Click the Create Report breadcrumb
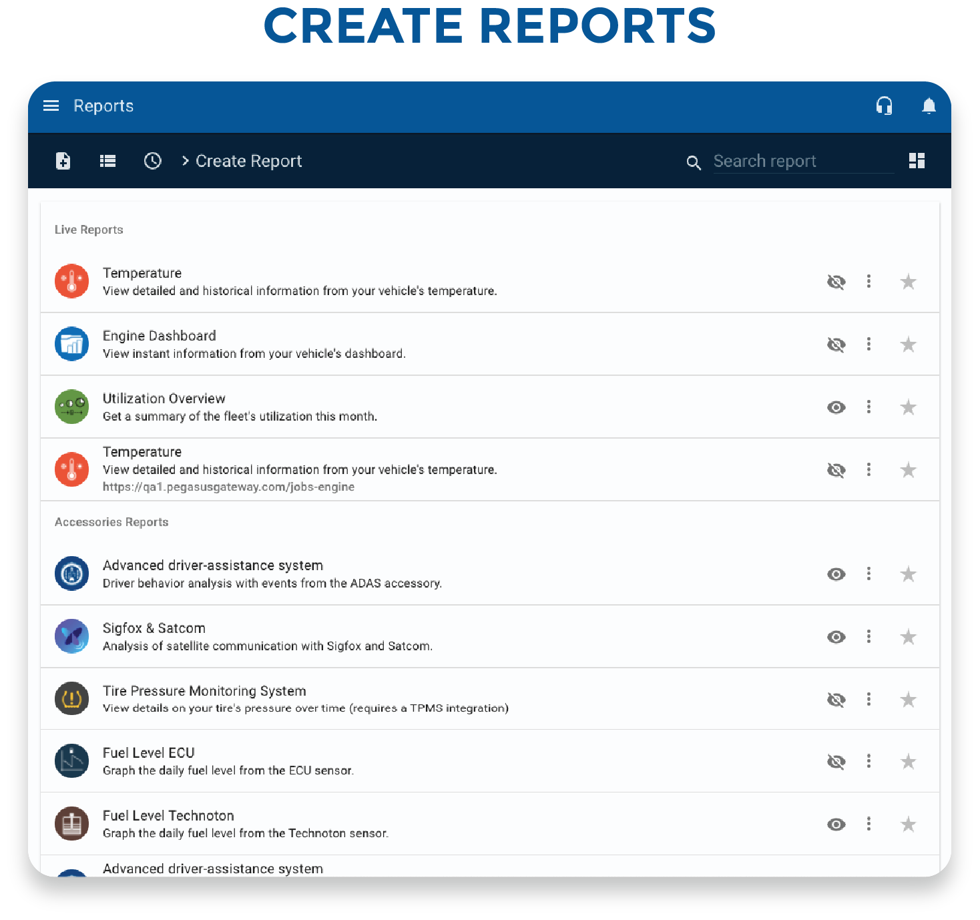The image size is (980, 920). point(248,162)
